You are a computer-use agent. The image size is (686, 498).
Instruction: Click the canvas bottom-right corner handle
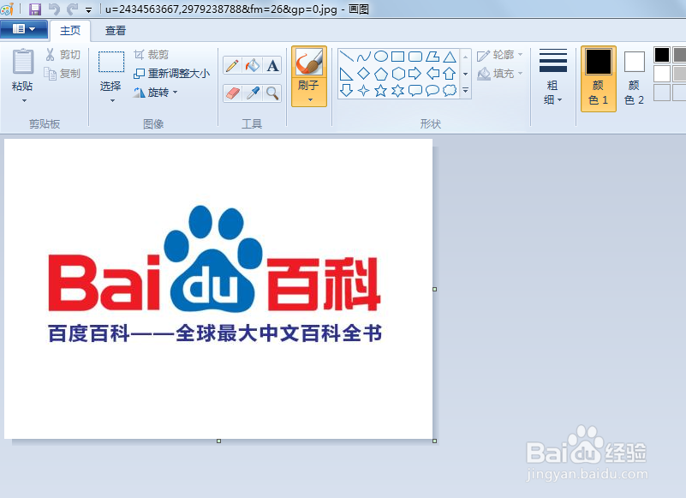click(434, 441)
